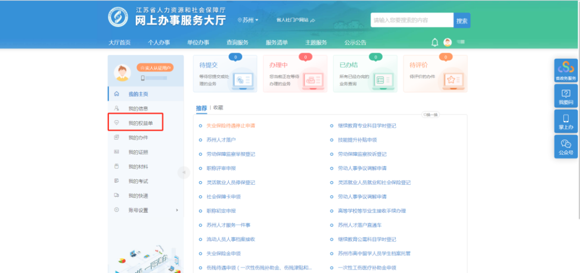Click the site logo emblem in header
Image resolution: width=580 pixels, height=273 pixels.
[x=118, y=18]
